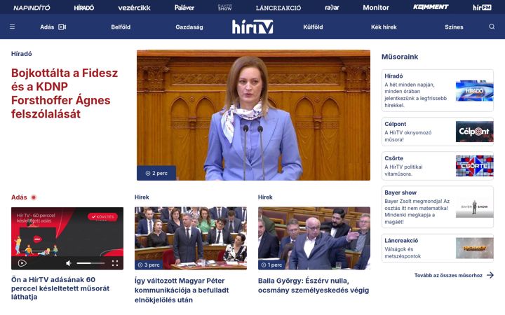The image size is (505, 315).
Task: Open the main Forsthoffer Ágnes video image
Action: (253, 115)
